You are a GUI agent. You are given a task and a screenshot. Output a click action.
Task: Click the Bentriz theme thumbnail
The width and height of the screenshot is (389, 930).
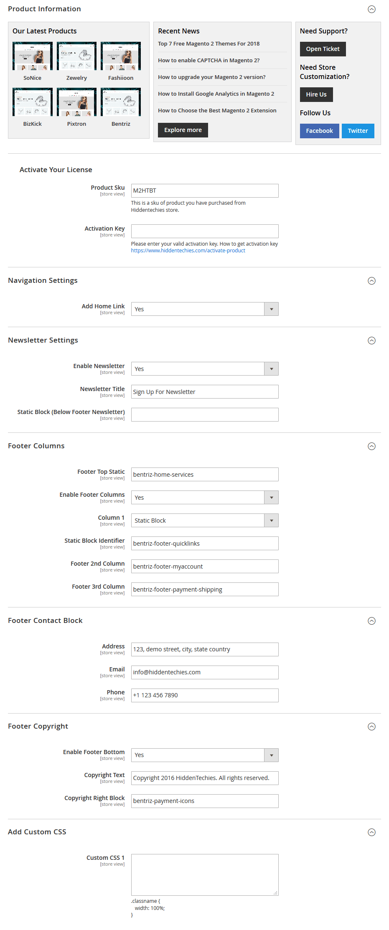coord(120,101)
